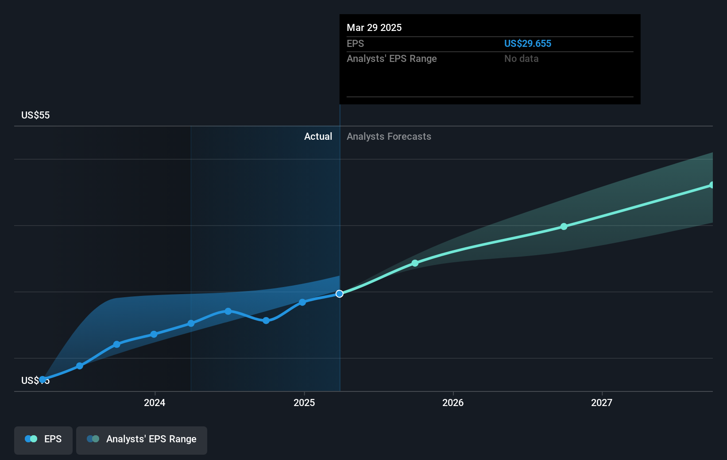Select the mid-2024 EPS peak point
This screenshot has height=460, width=727.
tap(228, 311)
